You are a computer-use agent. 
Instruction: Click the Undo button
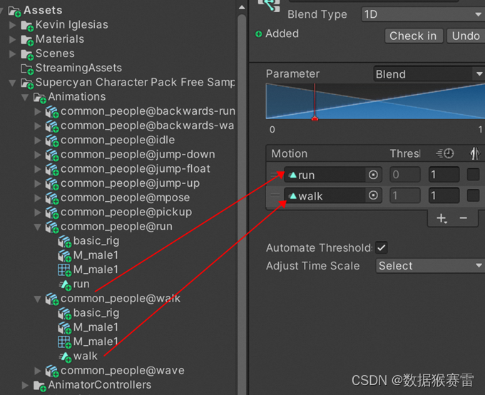pos(466,36)
